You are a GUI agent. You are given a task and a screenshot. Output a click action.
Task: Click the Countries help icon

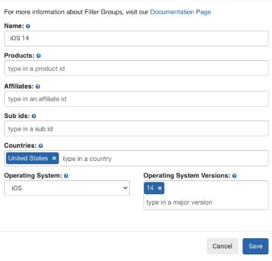(x=41, y=146)
